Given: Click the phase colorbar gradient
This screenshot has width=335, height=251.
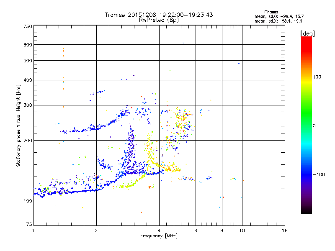Looking at the screenshot, I should pos(307,125).
